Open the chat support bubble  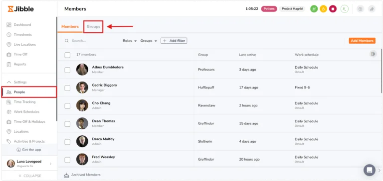(x=370, y=170)
